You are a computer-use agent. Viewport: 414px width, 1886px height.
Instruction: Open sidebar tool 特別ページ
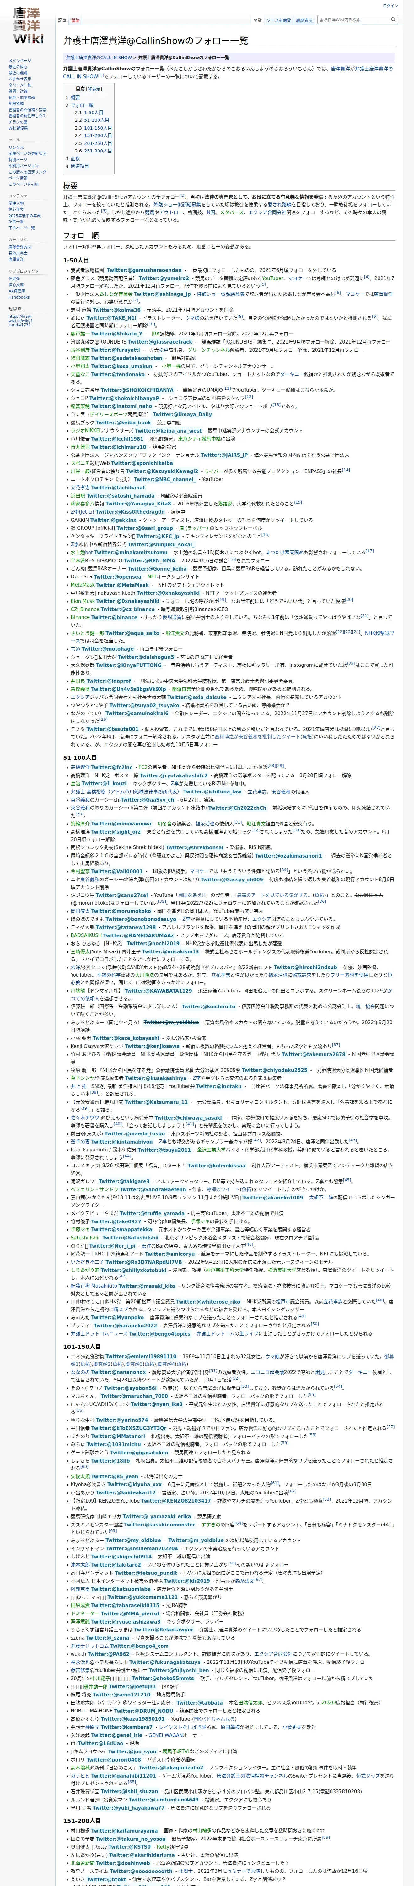pos(18,160)
